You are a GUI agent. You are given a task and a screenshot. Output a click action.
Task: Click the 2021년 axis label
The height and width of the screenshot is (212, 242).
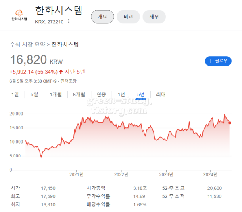coord(76,174)
